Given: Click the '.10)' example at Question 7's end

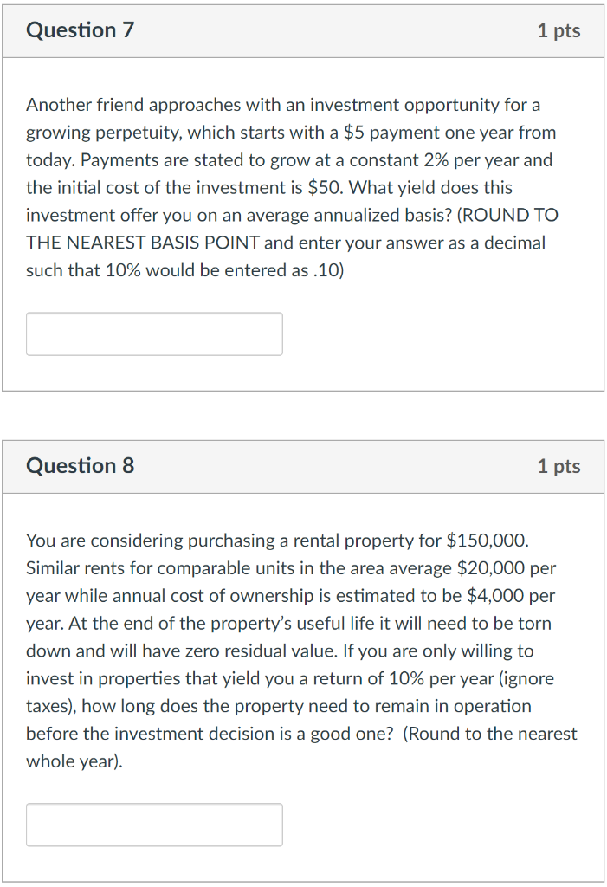Looking at the screenshot, I should point(328,270).
